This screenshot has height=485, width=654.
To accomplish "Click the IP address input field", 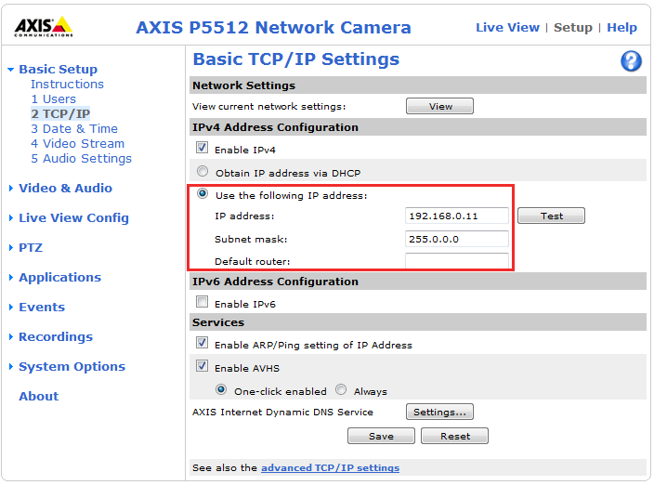I will (457, 216).
